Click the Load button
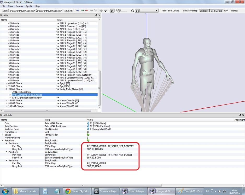This screenshot has height=195, width=245. pos(5,11)
